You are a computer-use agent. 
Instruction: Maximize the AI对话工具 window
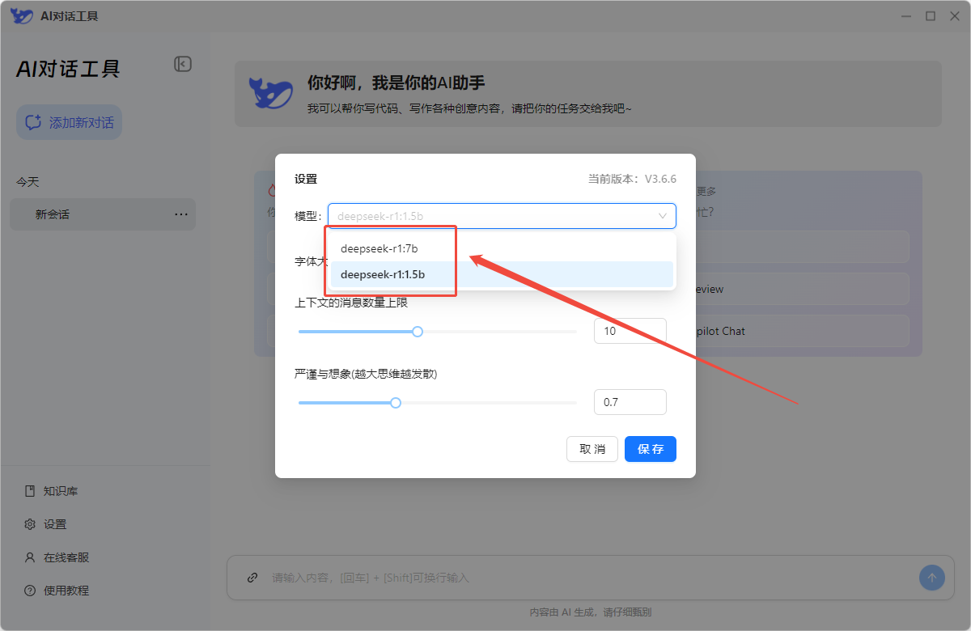click(x=931, y=15)
